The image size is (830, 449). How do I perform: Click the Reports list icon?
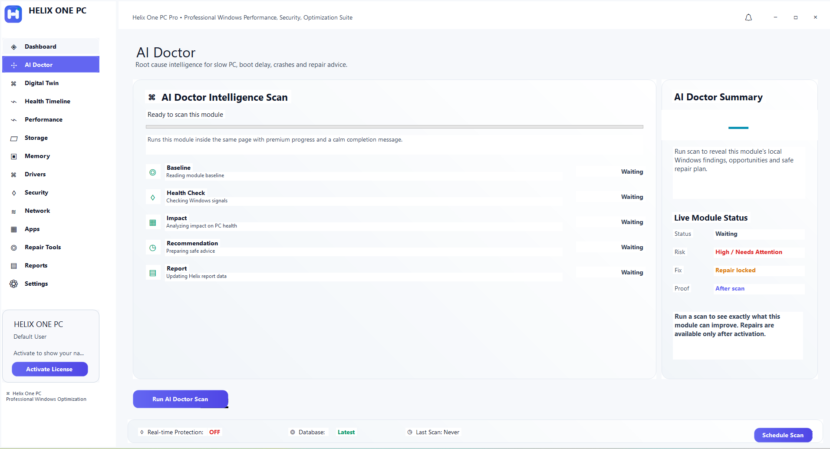pyautogui.click(x=14, y=266)
